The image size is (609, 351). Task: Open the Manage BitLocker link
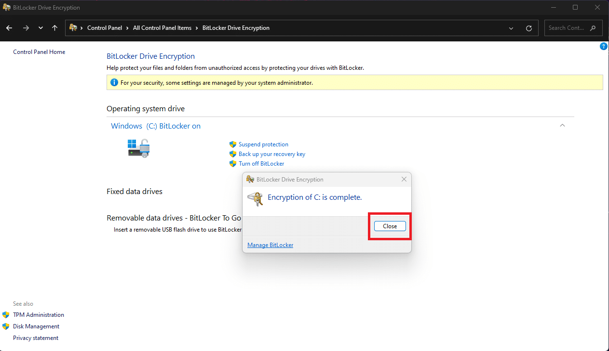(270, 245)
